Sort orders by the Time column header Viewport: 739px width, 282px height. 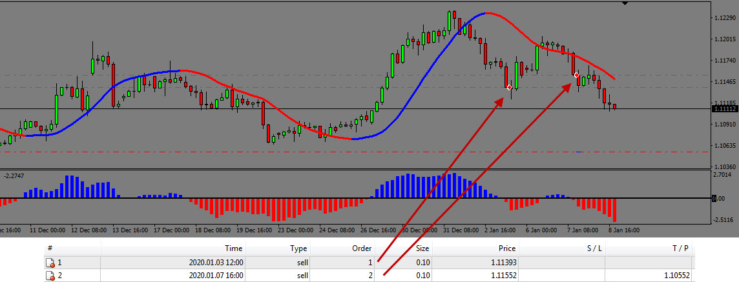point(233,248)
